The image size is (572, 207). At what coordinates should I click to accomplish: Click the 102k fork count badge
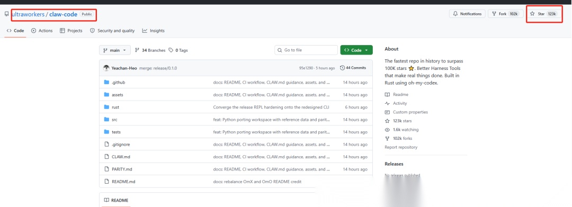pyautogui.click(x=514, y=14)
